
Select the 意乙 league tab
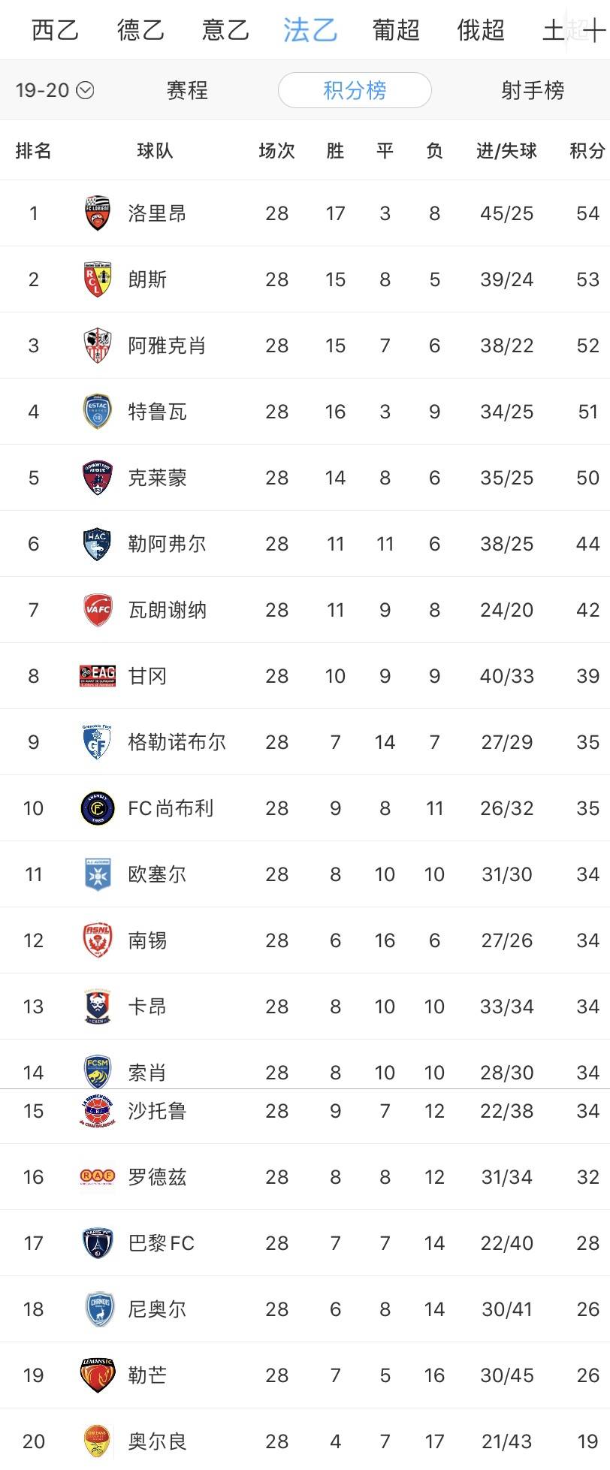pos(225,31)
